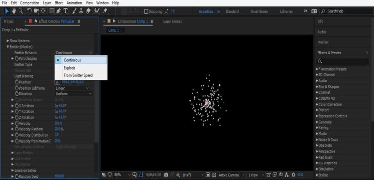Select the Zoom magnifier tool
The image size is (374, 180).
tap(21, 11)
